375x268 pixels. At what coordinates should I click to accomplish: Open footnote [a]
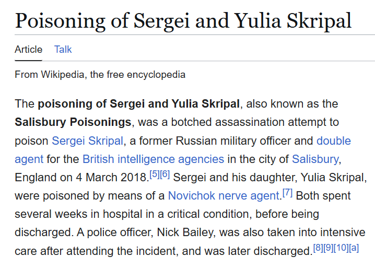tap(354, 248)
